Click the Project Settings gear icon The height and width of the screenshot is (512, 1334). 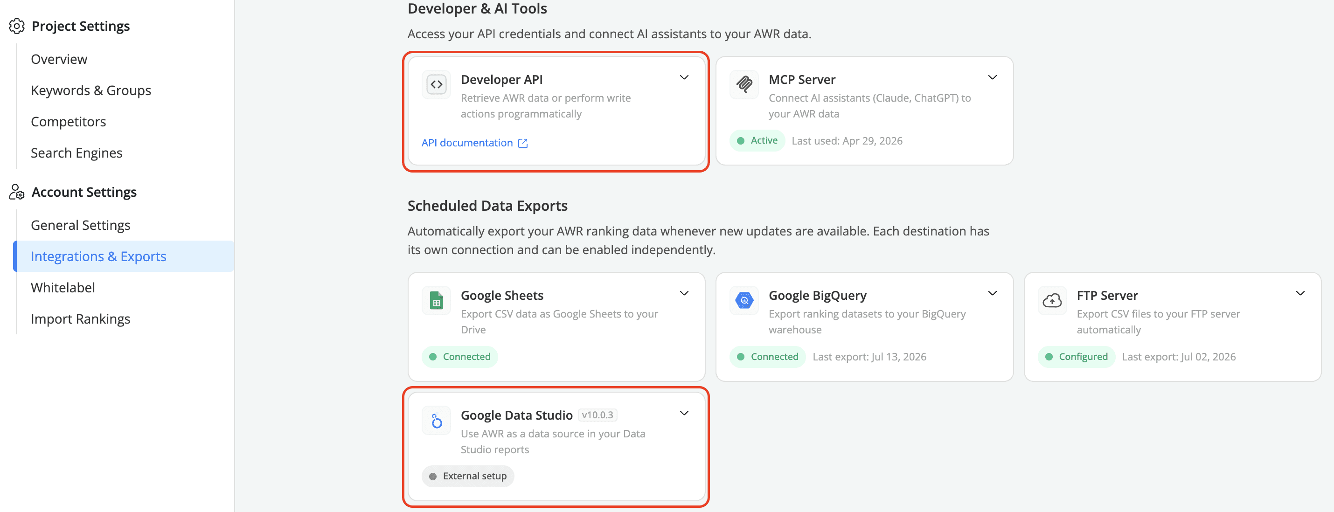[x=17, y=26]
